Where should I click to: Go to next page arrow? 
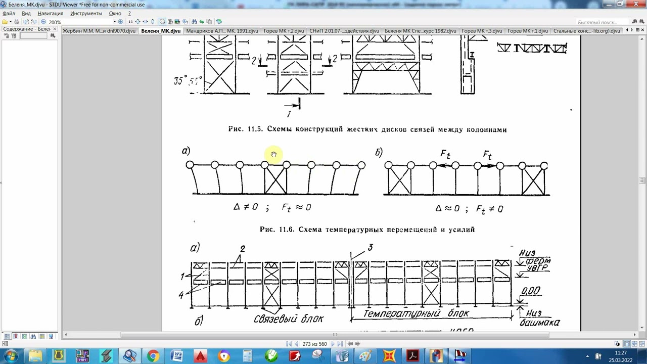[333, 344]
